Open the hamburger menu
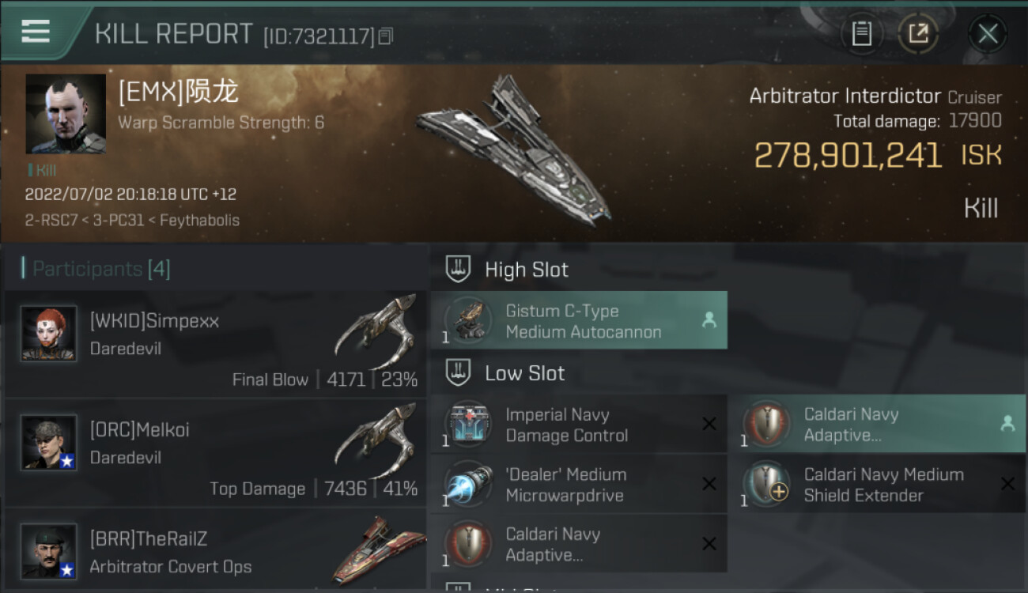Screen dimensions: 1028x593 tap(36, 31)
